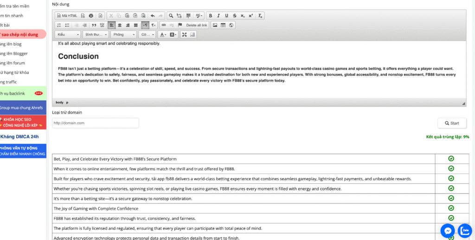
Task: Click the undo arrow
Action: [x=153, y=15]
